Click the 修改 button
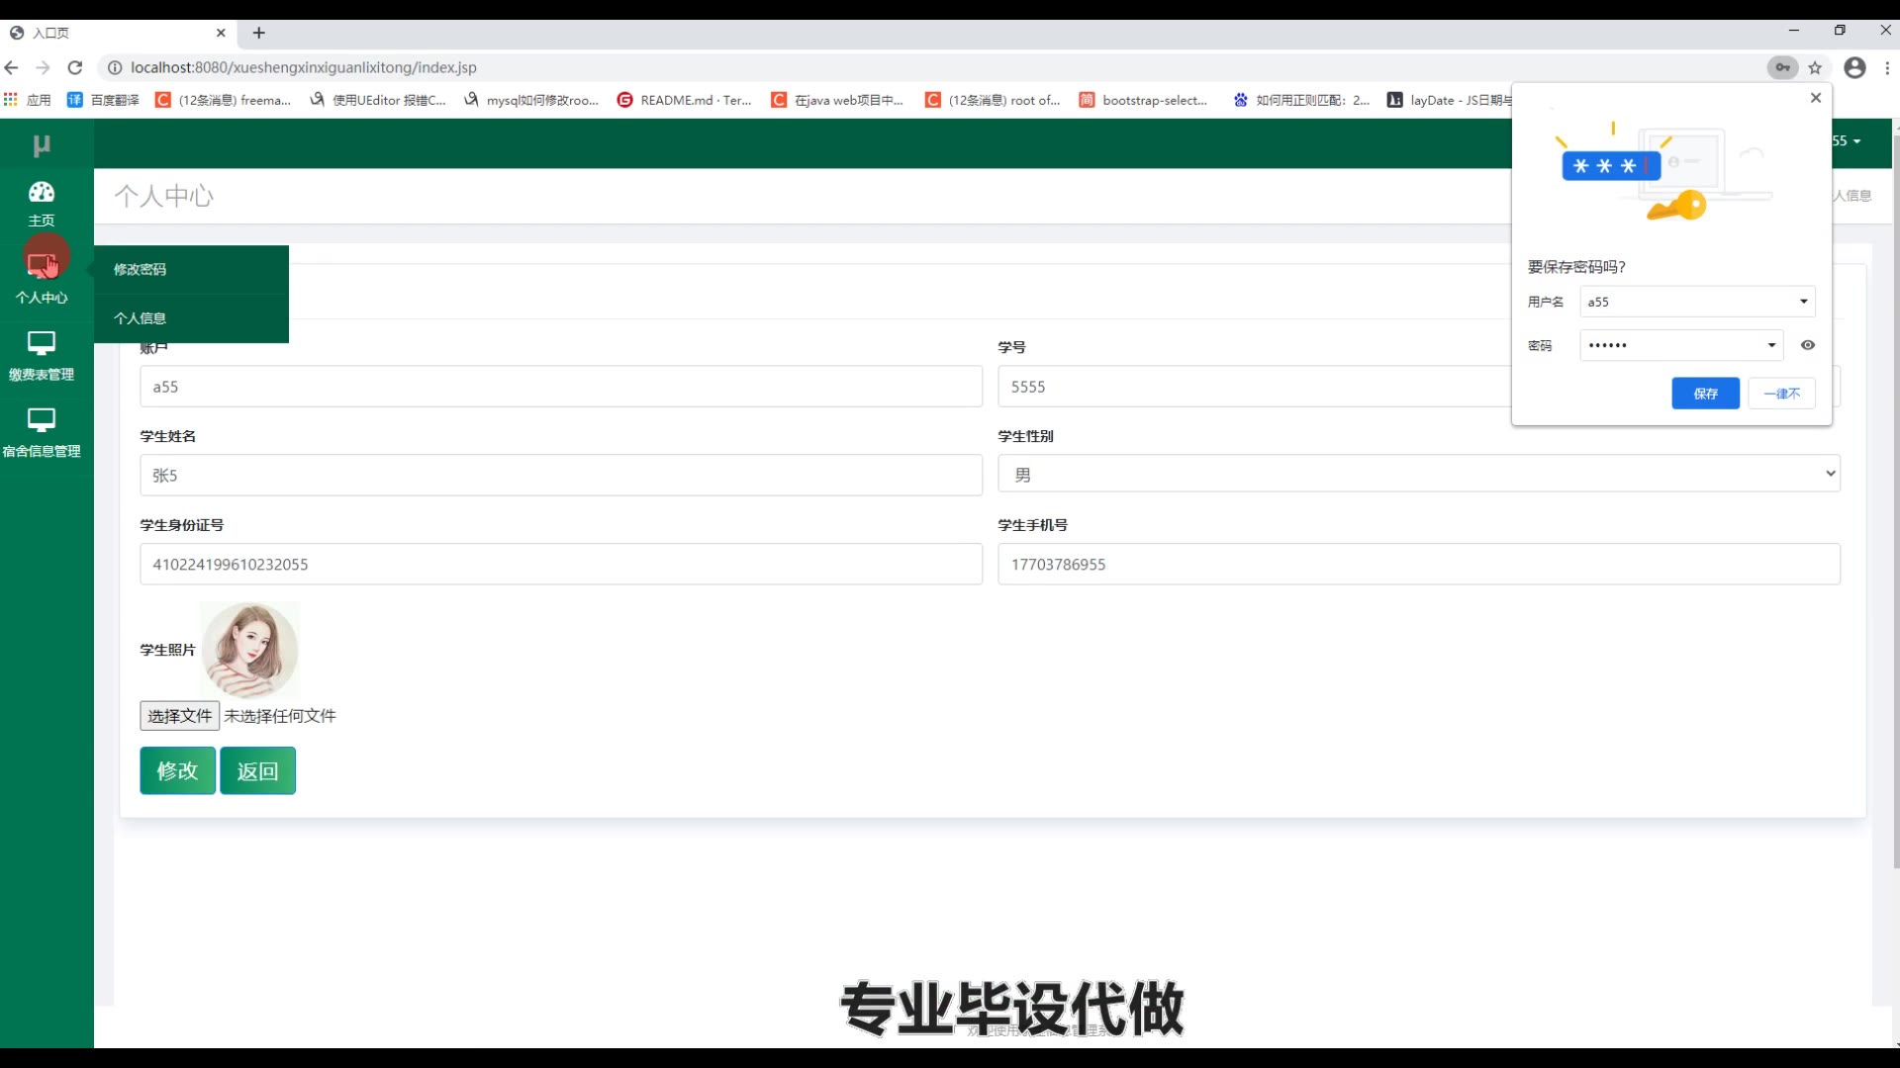The height and width of the screenshot is (1068, 1900). pos(178,771)
